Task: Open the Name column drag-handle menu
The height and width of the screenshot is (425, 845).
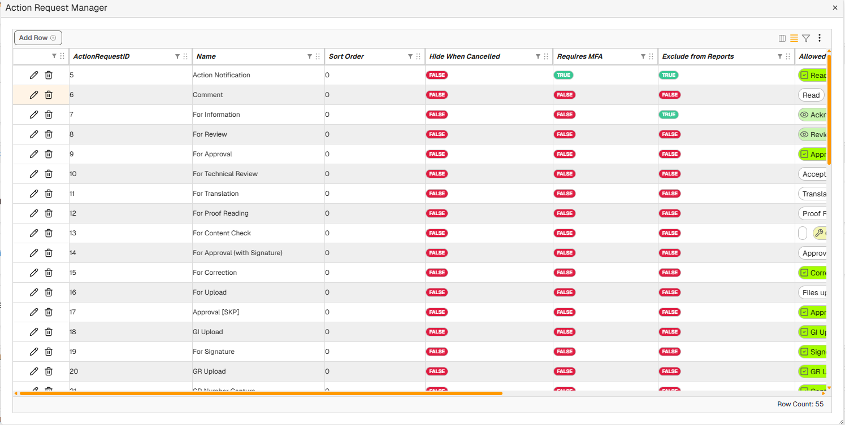Action: point(318,56)
